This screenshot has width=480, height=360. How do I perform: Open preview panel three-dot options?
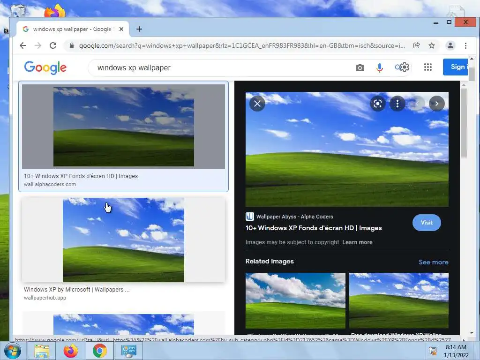397,104
